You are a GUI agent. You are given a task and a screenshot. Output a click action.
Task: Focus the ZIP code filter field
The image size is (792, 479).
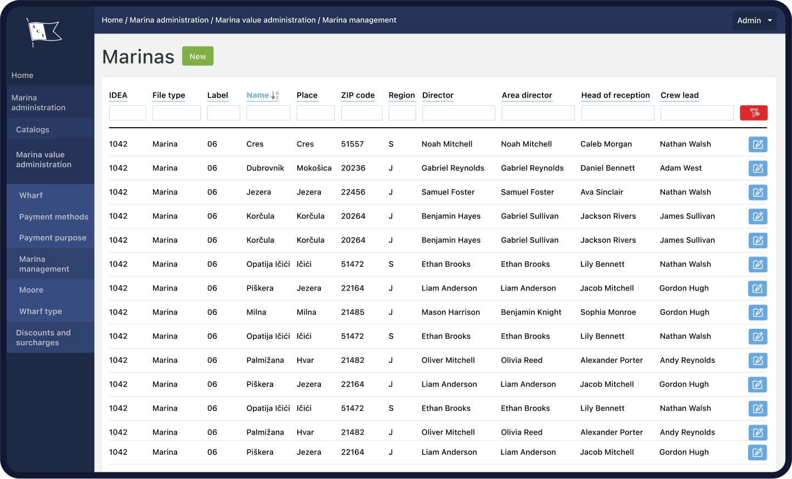(361, 113)
